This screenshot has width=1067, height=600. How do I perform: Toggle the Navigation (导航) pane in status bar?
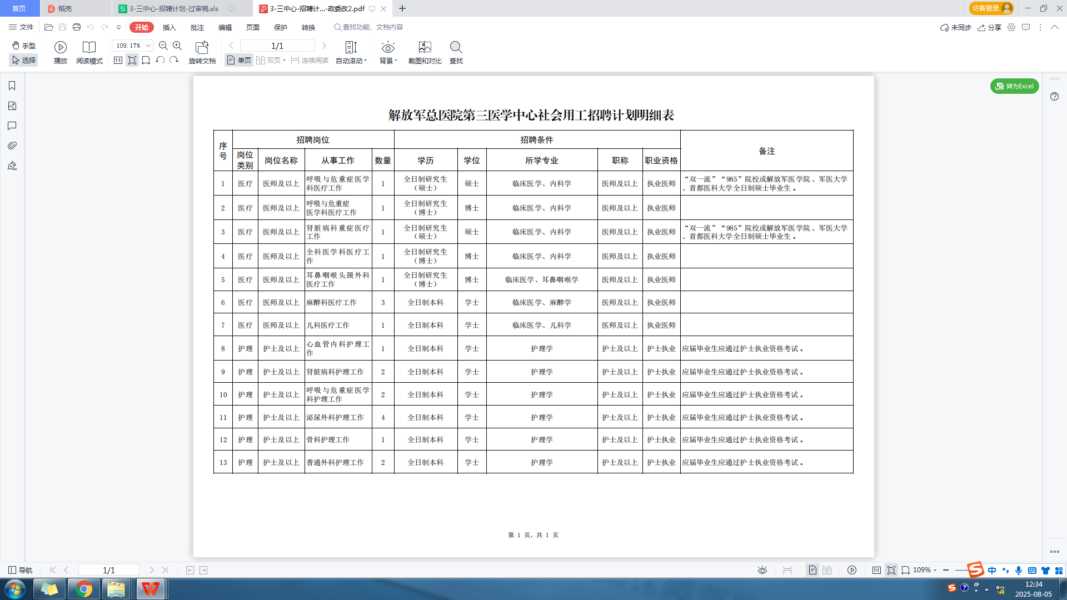click(21, 570)
